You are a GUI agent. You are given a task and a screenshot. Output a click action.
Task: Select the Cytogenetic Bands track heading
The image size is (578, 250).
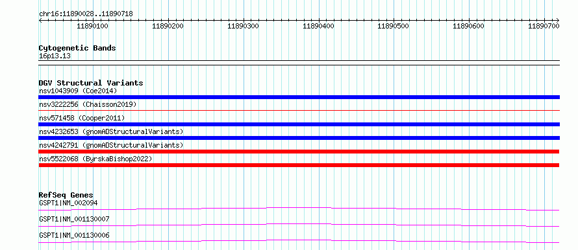point(77,48)
